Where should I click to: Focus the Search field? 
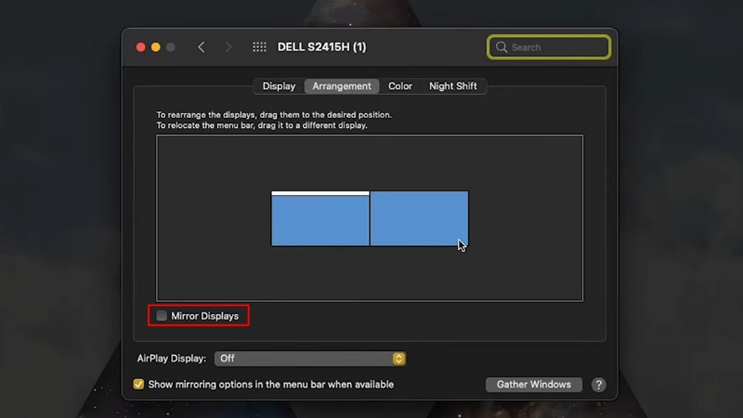549,47
